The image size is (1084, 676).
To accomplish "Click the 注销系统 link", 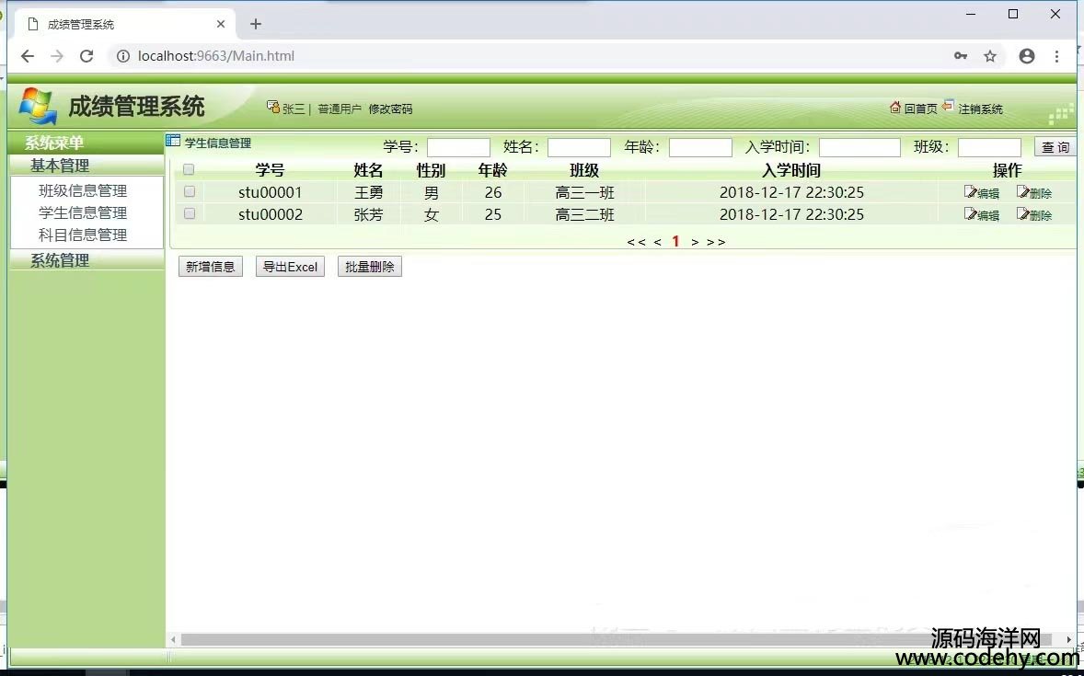I will pos(980,109).
